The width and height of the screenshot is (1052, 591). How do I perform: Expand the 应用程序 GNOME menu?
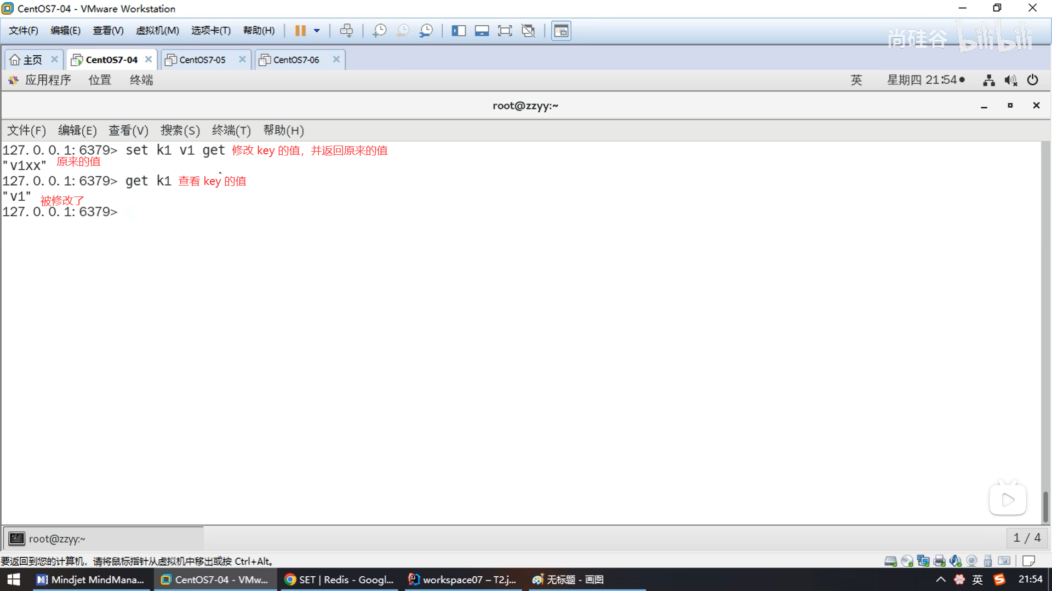[47, 80]
